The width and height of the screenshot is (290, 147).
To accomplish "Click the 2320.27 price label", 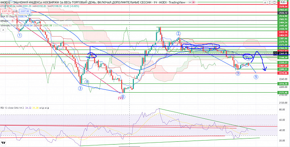I will tap(284, 62).
